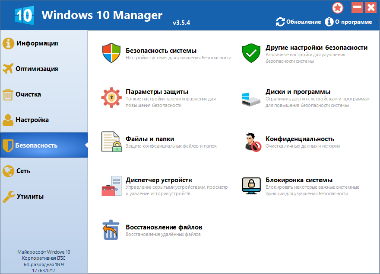Click the monitor with padlock icon
This screenshot has height=274, width=380.
(x=251, y=186)
